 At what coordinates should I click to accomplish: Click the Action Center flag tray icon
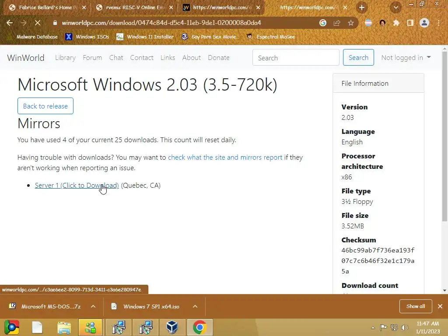tap(383, 328)
